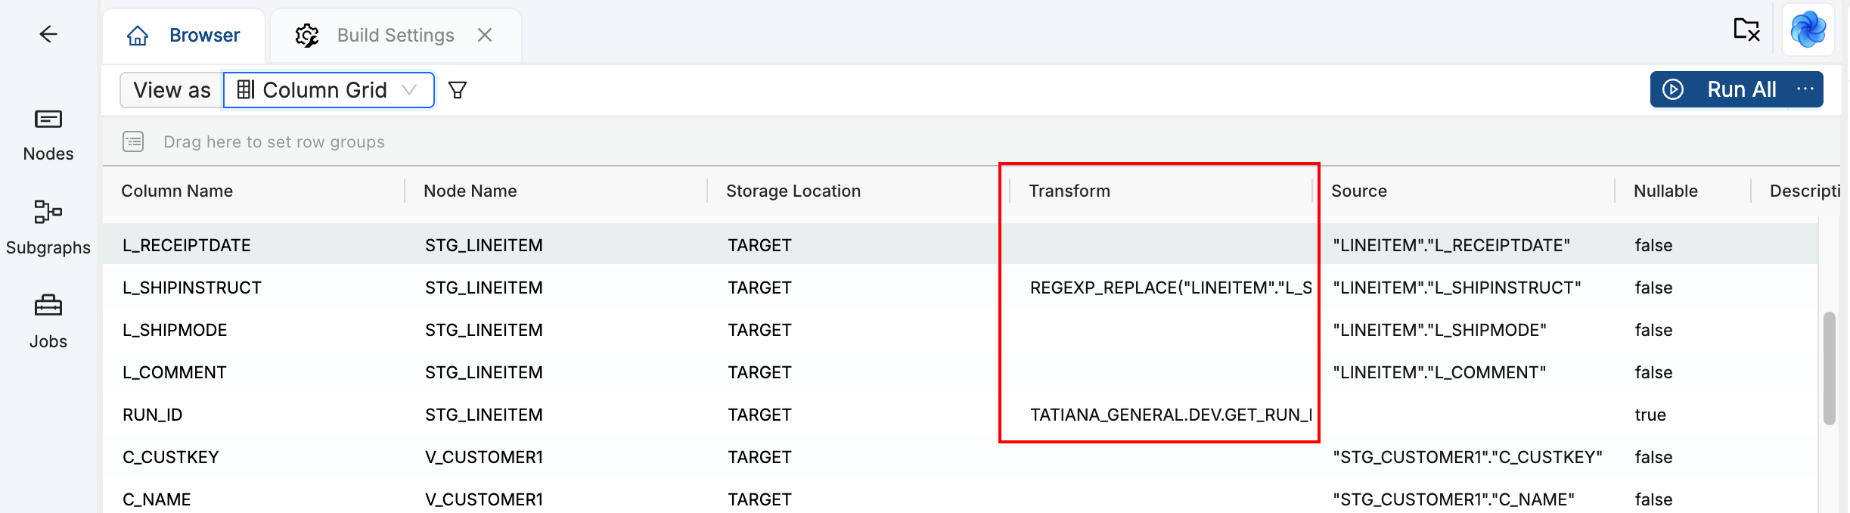Click the close-workspace folder icon
1850x513 pixels.
pyautogui.click(x=1747, y=30)
